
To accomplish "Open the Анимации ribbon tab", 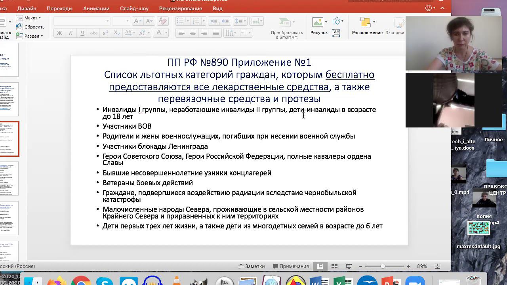I will tap(96, 8).
